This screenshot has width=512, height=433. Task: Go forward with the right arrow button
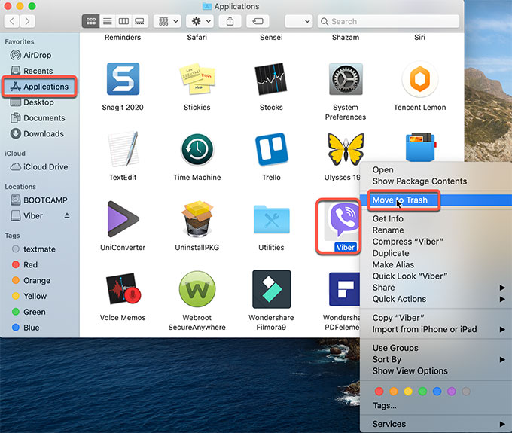[27, 21]
